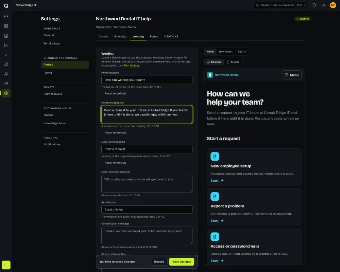Open the preview Menu hamburger button

[x=291, y=75]
